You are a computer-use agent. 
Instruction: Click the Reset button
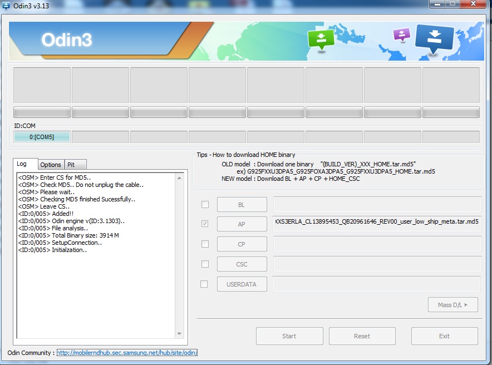(362, 336)
